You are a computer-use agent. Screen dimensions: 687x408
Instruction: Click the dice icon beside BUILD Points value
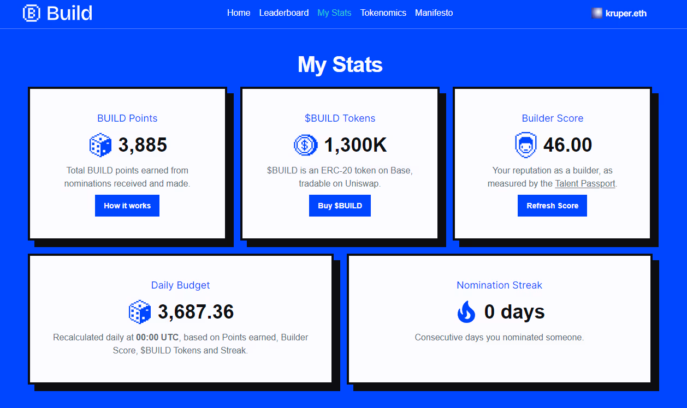point(100,145)
